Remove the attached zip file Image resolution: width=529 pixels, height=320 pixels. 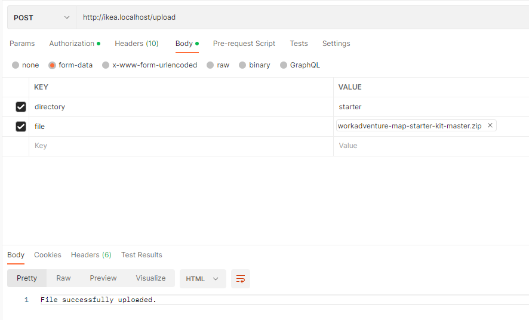(490, 125)
